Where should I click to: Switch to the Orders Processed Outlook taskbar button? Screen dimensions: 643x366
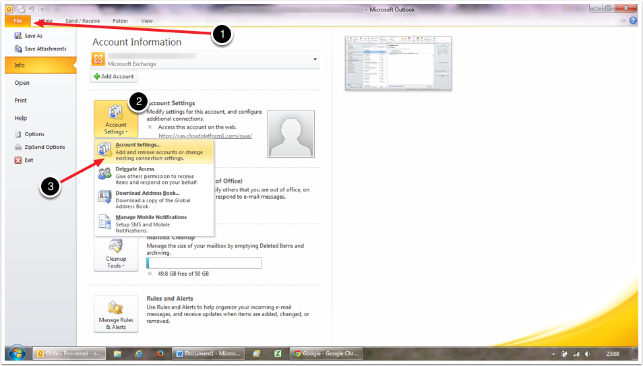coord(69,353)
